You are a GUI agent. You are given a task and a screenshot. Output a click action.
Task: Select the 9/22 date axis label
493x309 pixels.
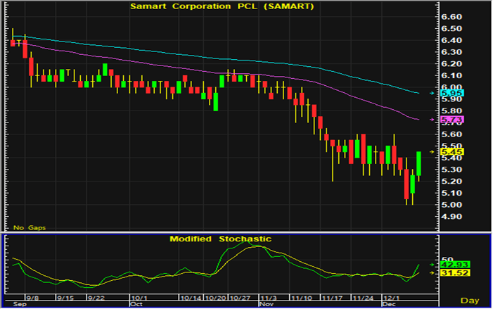point(95,298)
